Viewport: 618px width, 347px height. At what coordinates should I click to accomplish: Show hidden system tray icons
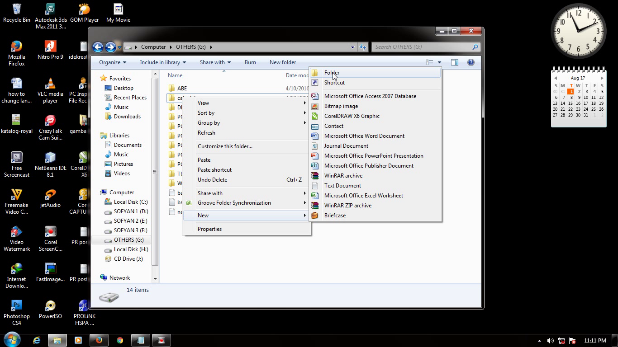point(539,341)
